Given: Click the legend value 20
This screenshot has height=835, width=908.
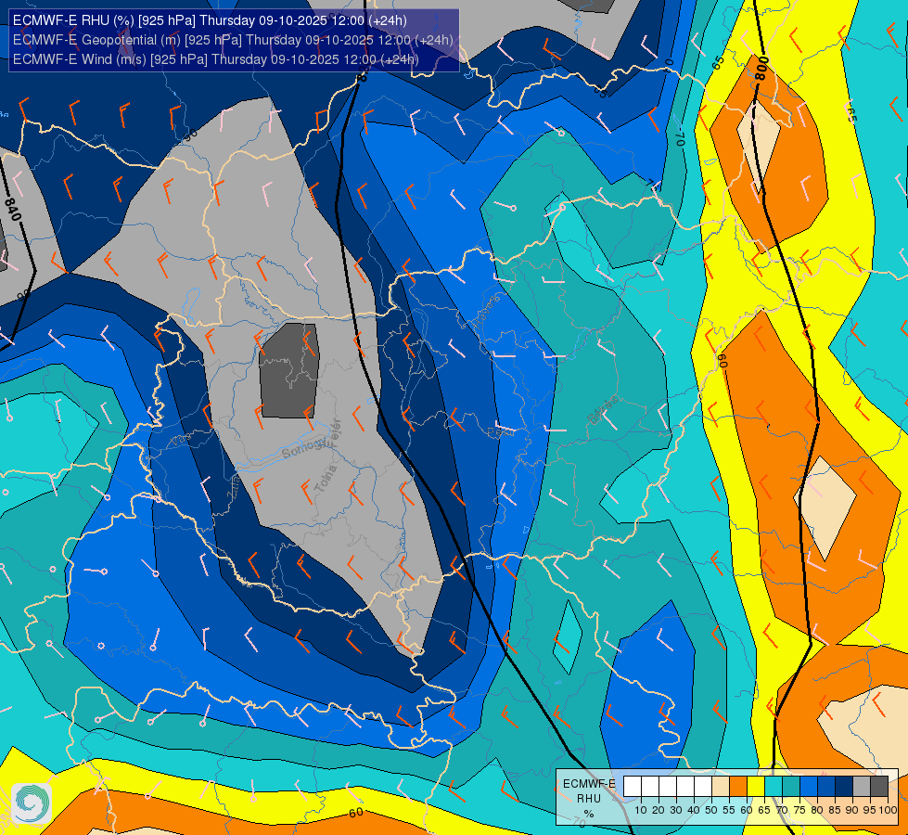Looking at the screenshot, I should (659, 810).
